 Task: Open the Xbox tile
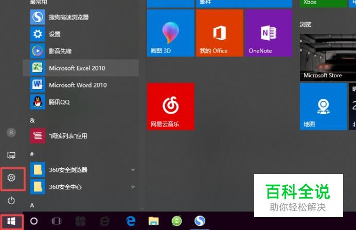pos(323,4)
